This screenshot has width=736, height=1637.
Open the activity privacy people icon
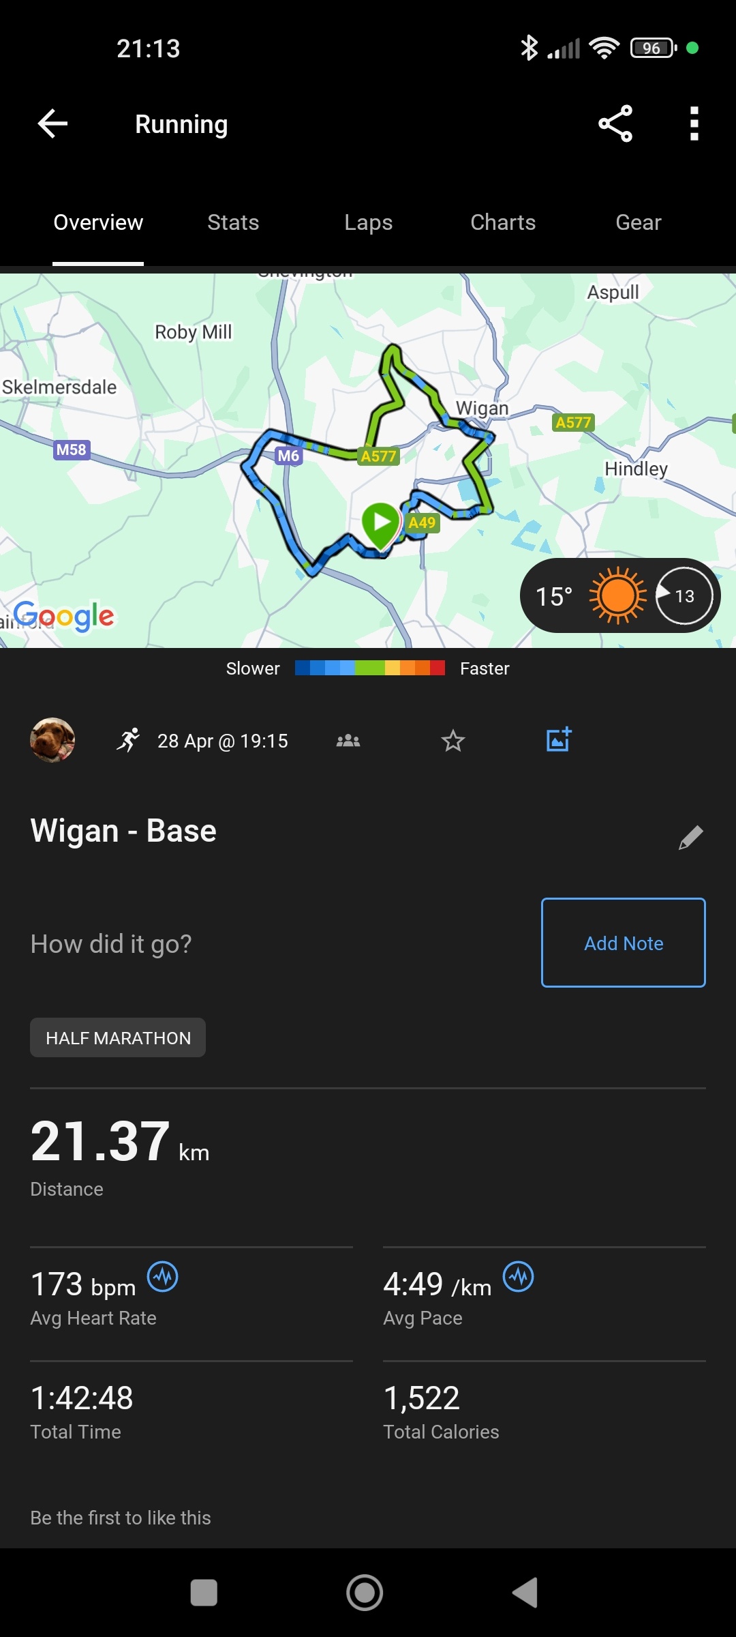348,741
